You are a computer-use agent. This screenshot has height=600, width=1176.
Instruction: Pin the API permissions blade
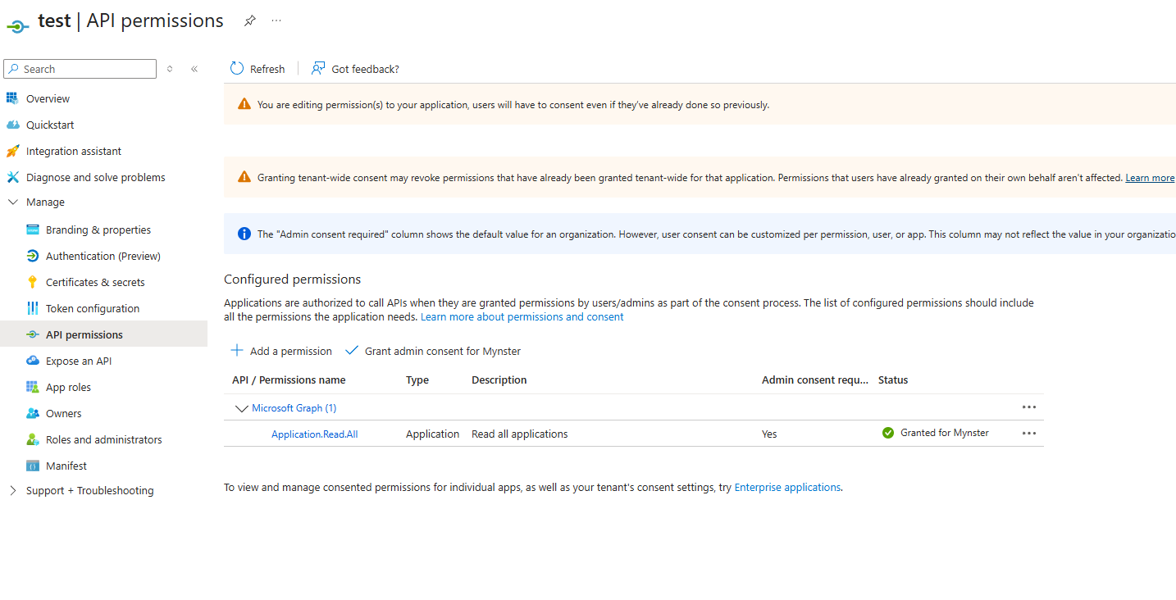coord(249,20)
